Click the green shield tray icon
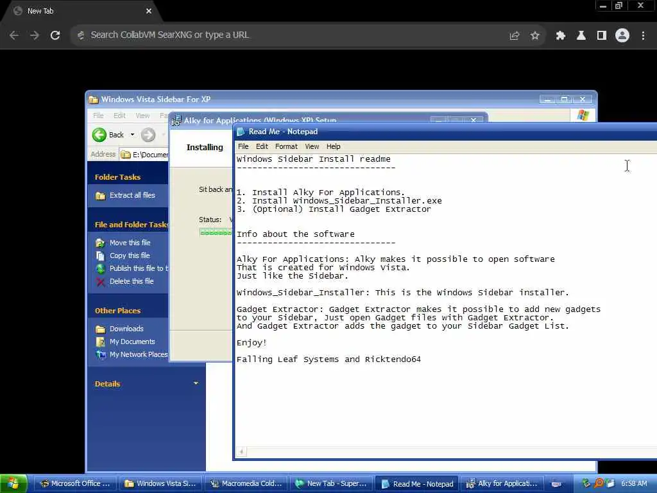 tap(586, 483)
